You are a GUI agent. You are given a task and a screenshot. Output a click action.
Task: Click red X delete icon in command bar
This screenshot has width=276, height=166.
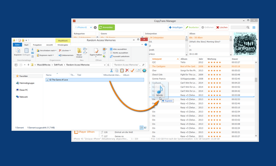(127, 70)
